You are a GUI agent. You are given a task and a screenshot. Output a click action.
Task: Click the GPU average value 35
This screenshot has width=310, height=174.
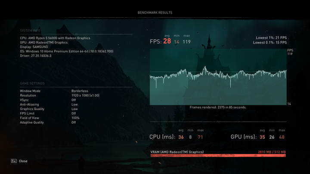pyautogui.click(x=262, y=137)
